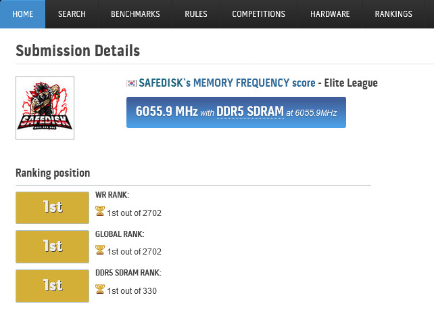Open the SAFEDISK avatar image
The height and width of the screenshot is (327, 434).
pyautogui.click(x=45, y=108)
